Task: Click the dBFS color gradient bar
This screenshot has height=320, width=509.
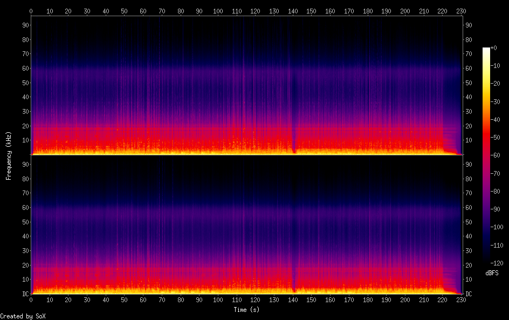Action: pos(486,155)
